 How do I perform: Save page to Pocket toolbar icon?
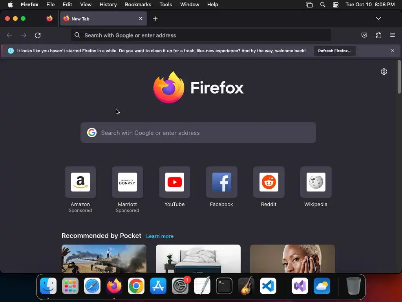click(364, 35)
